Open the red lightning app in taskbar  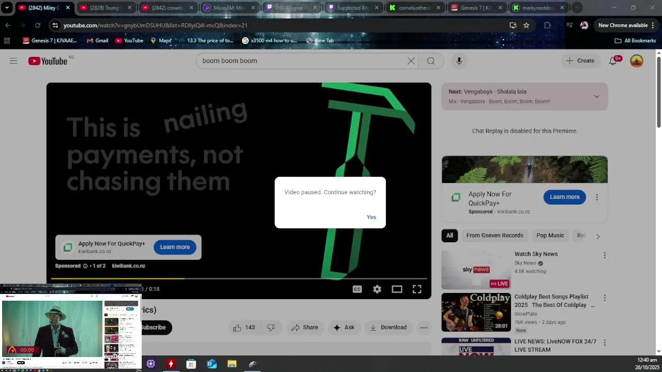171,364
